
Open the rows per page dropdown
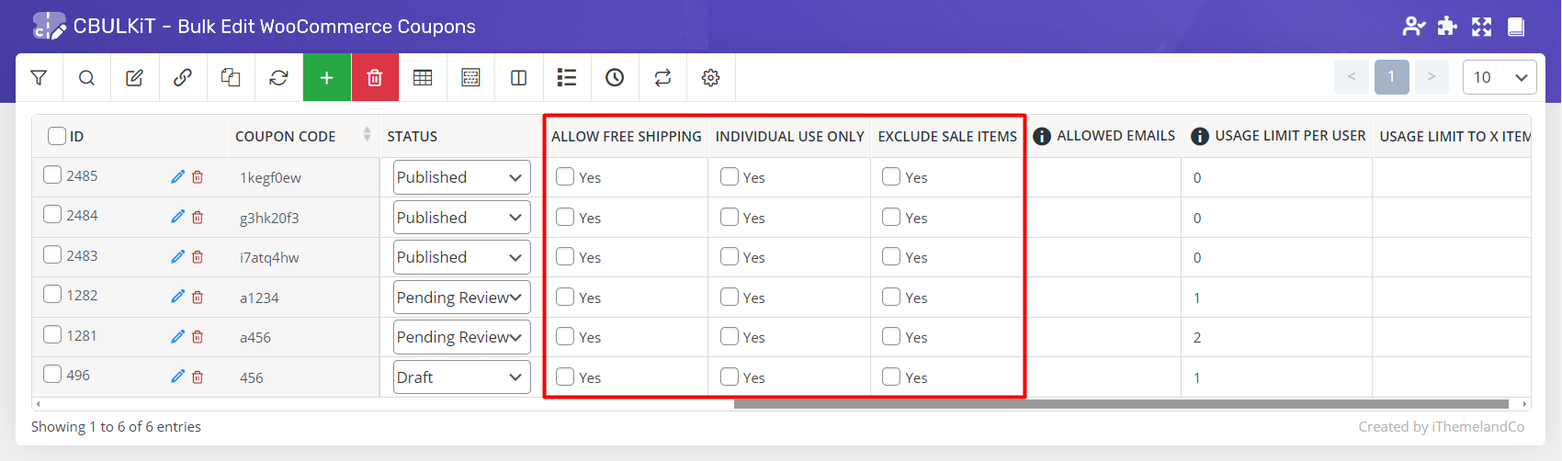pyautogui.click(x=1499, y=77)
